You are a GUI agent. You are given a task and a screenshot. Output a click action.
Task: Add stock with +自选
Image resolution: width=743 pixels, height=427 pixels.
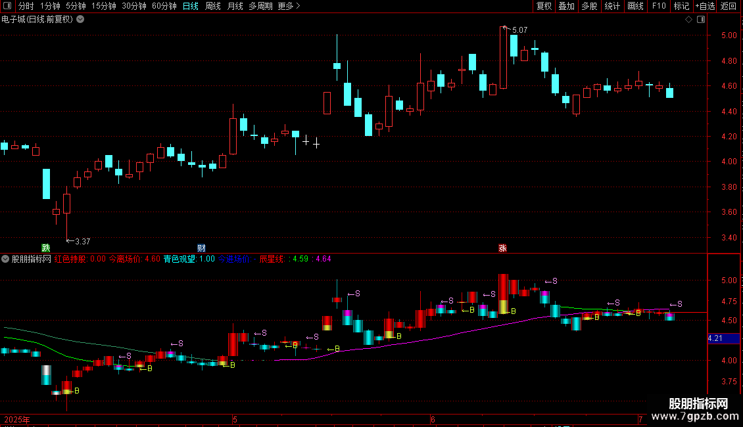click(x=705, y=6)
